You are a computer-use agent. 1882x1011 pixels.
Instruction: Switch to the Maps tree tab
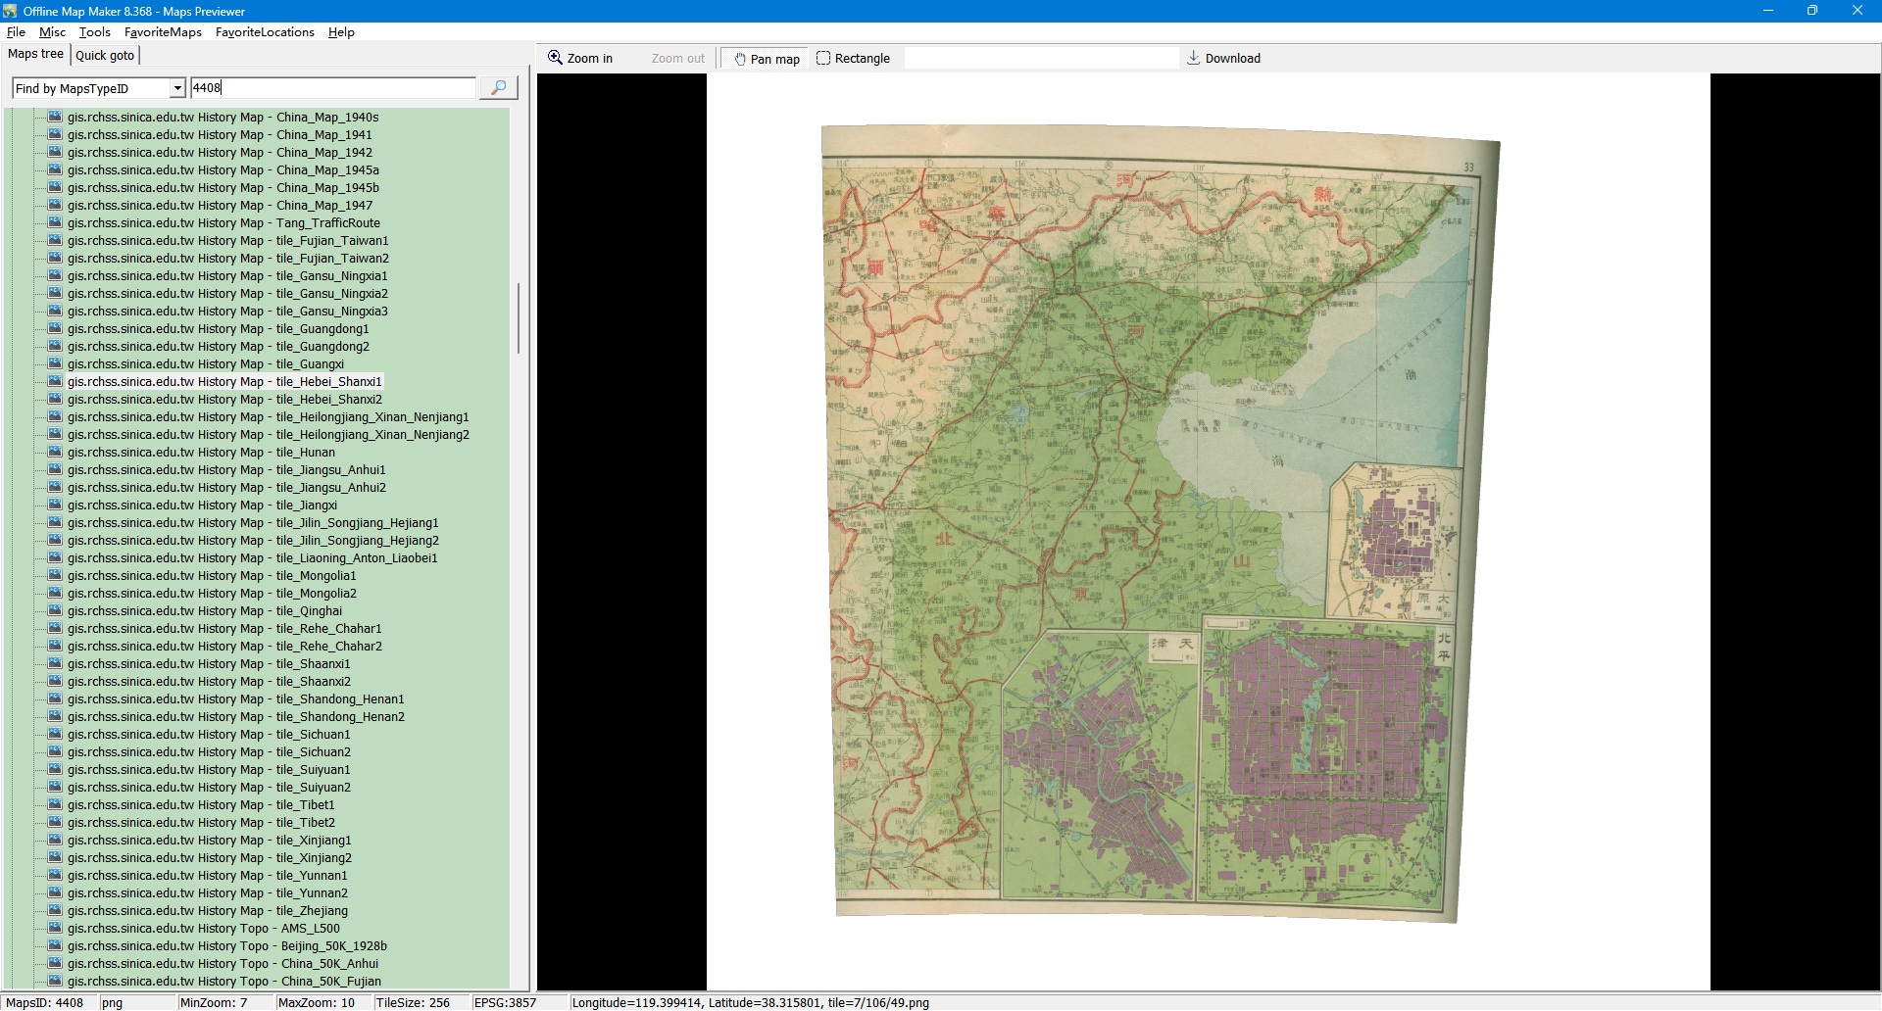[36, 55]
